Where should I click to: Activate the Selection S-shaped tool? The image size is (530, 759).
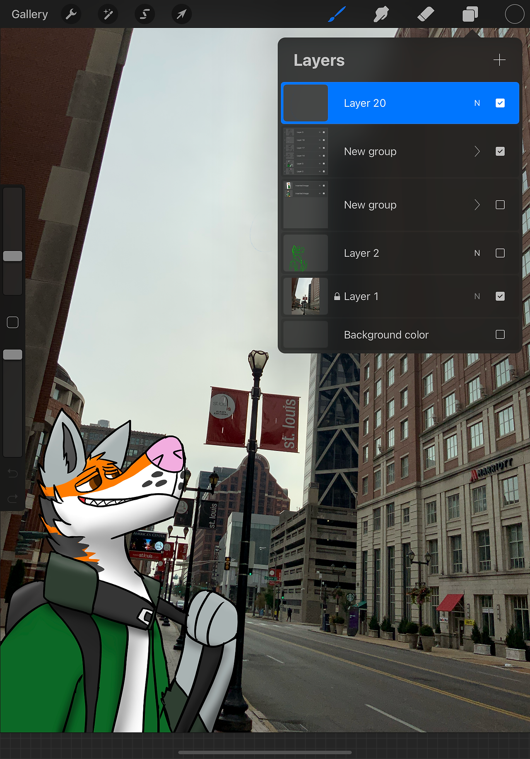tap(145, 14)
